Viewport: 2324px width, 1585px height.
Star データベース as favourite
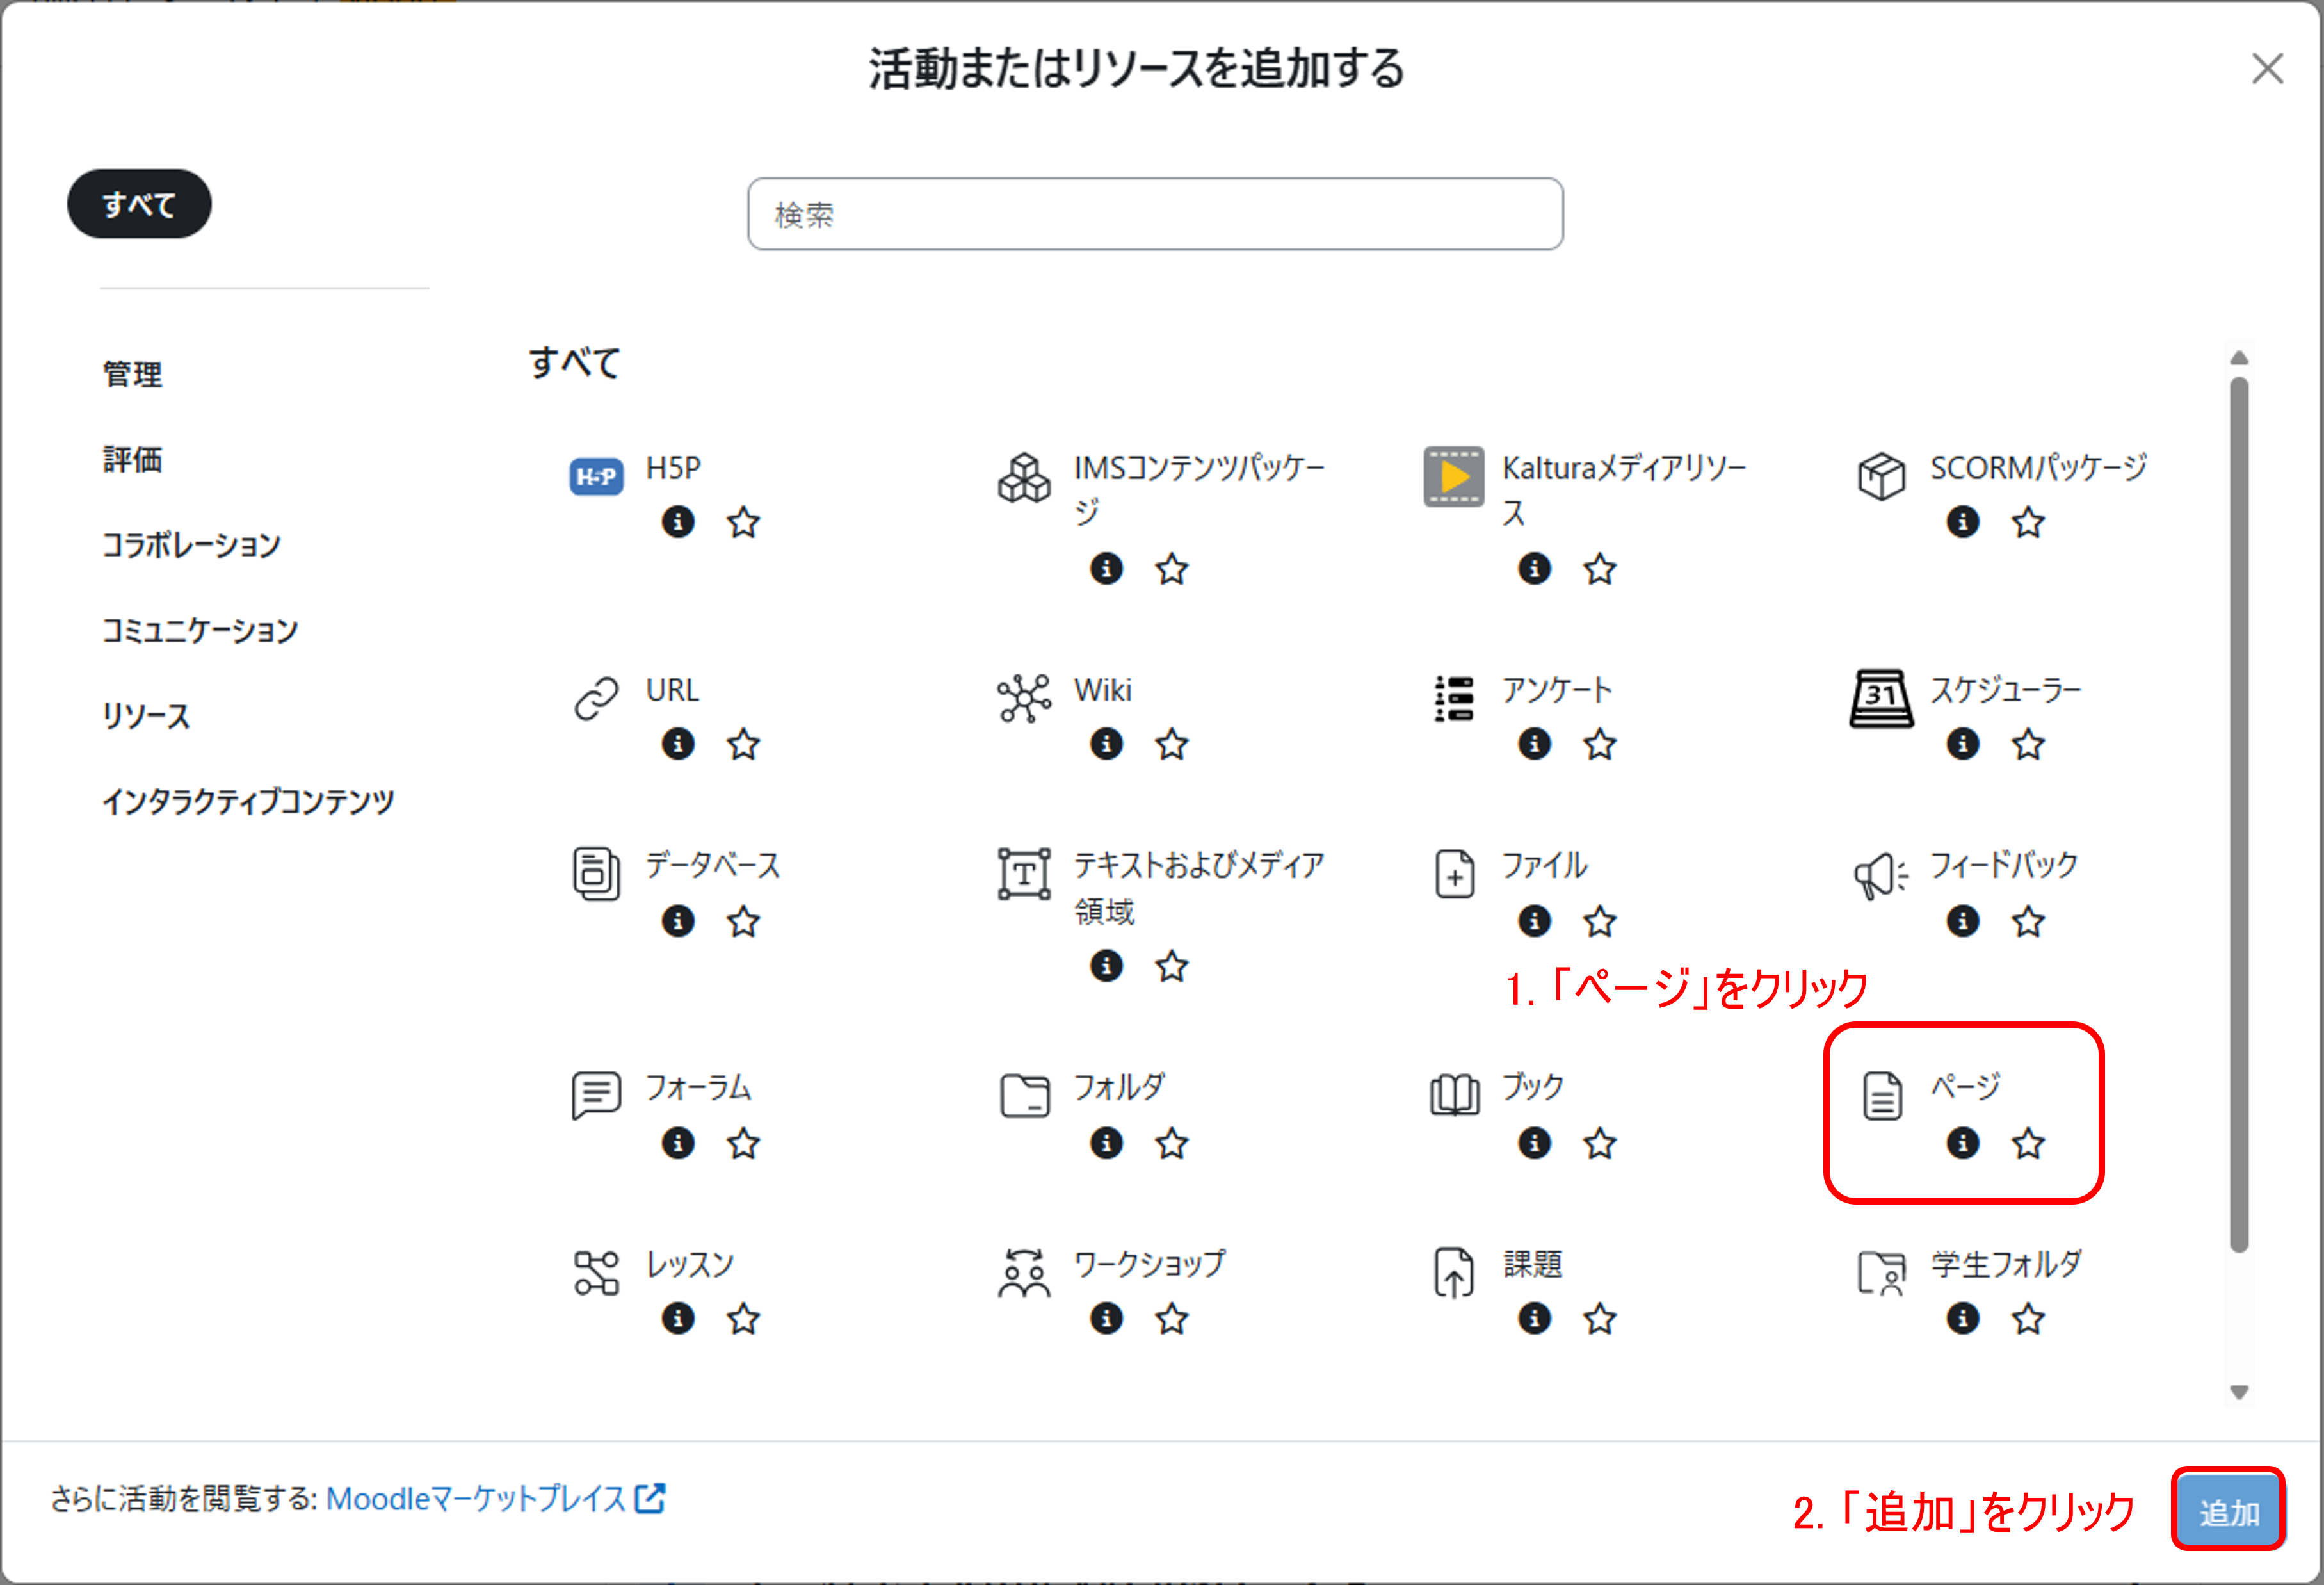point(743,921)
